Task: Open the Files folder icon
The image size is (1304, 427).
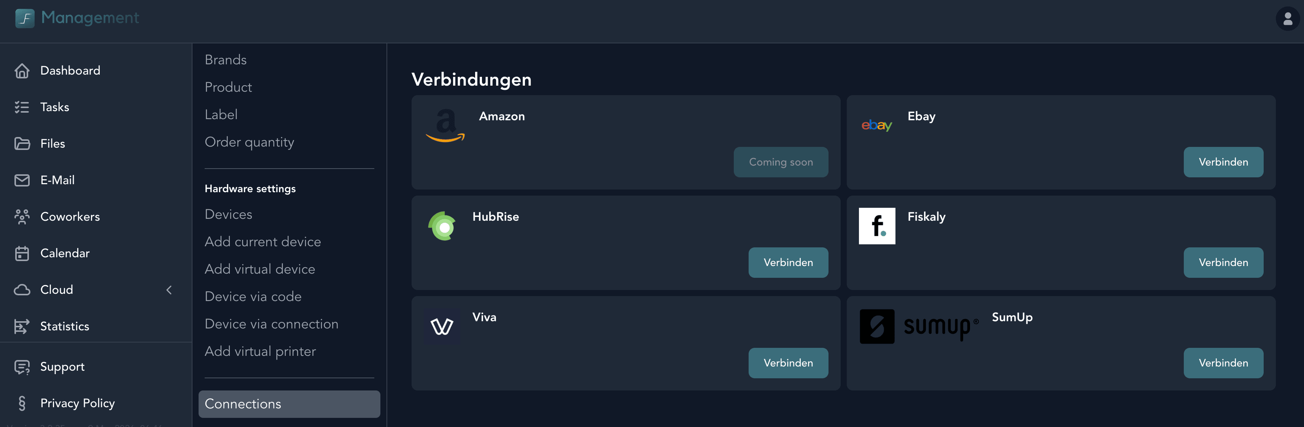Action: (x=22, y=143)
